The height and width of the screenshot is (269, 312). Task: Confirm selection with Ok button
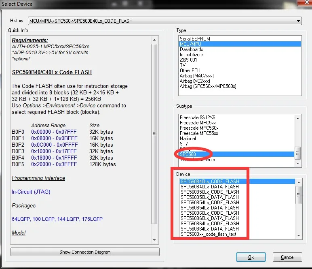coord(251,257)
